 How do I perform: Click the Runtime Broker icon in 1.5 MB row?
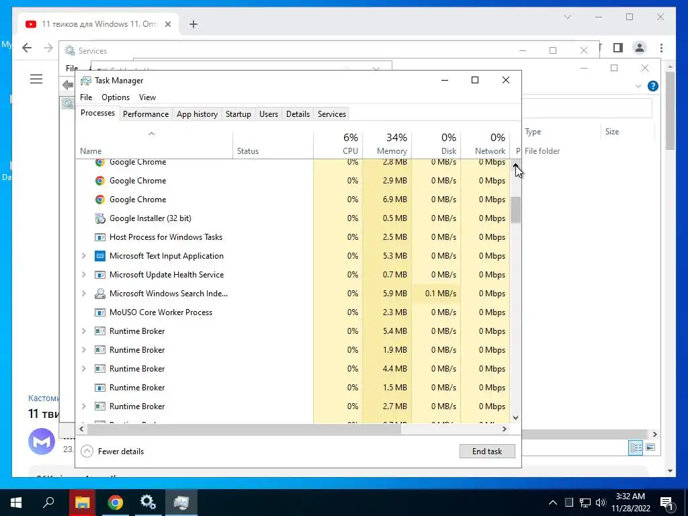coord(100,388)
